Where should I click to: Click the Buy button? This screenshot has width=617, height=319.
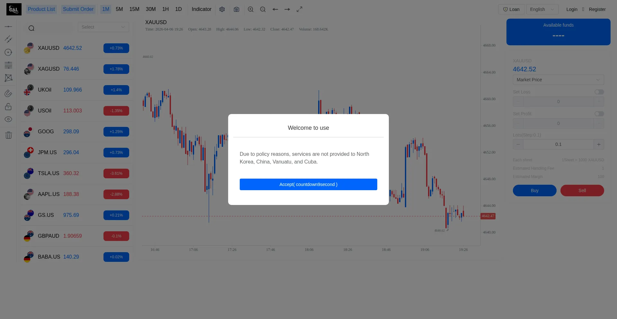535,191
